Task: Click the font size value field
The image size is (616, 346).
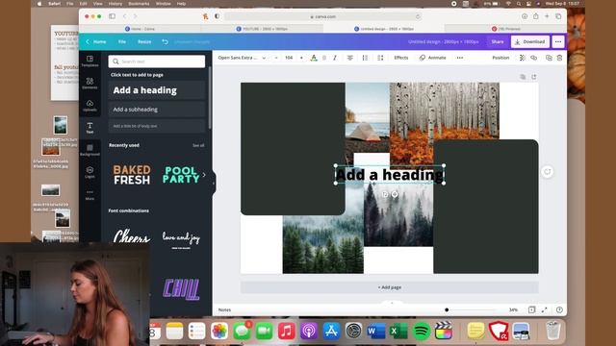Action: (289, 58)
